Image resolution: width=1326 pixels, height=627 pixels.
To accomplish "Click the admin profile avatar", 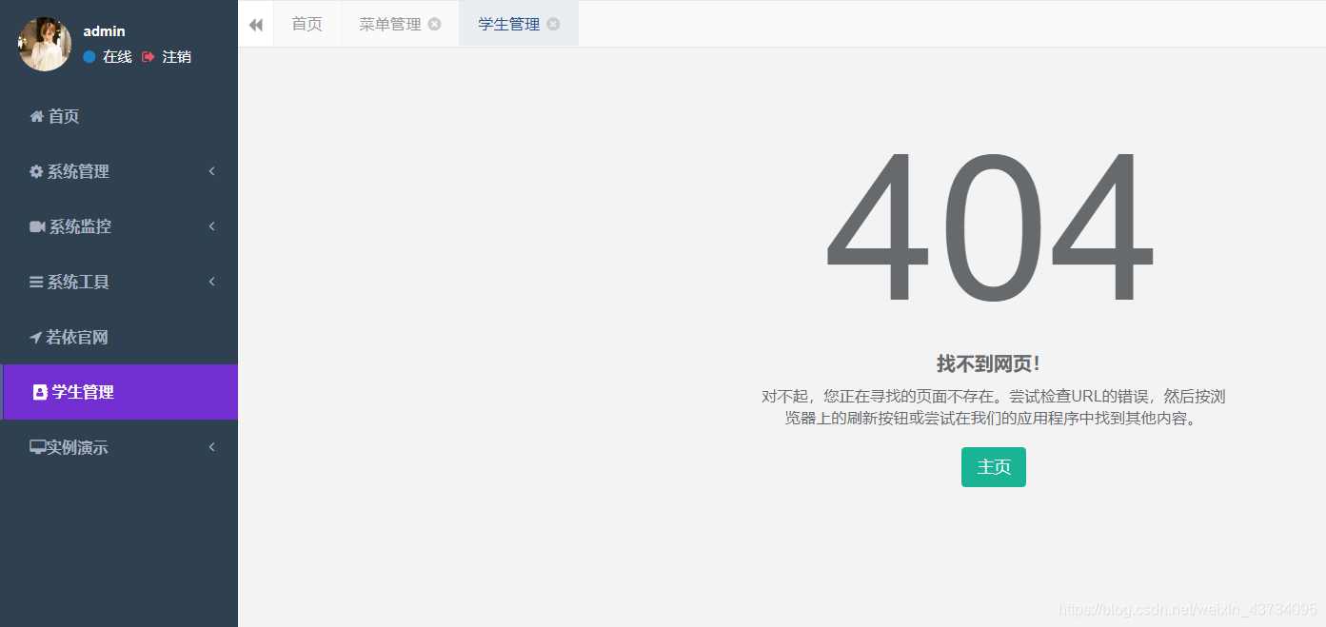I will (44, 44).
